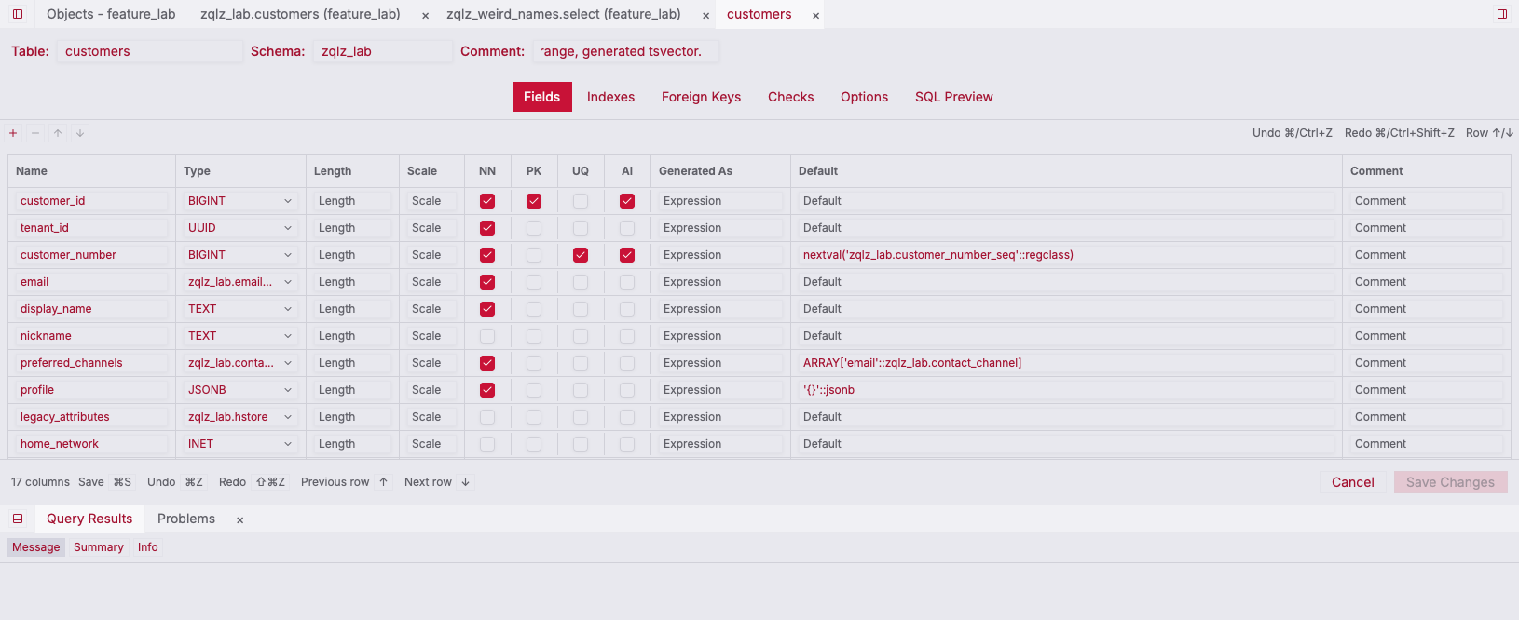Image resolution: width=1519 pixels, height=620 pixels.
Task: Close the zqlz_weird_names.select tab
Action: click(706, 16)
